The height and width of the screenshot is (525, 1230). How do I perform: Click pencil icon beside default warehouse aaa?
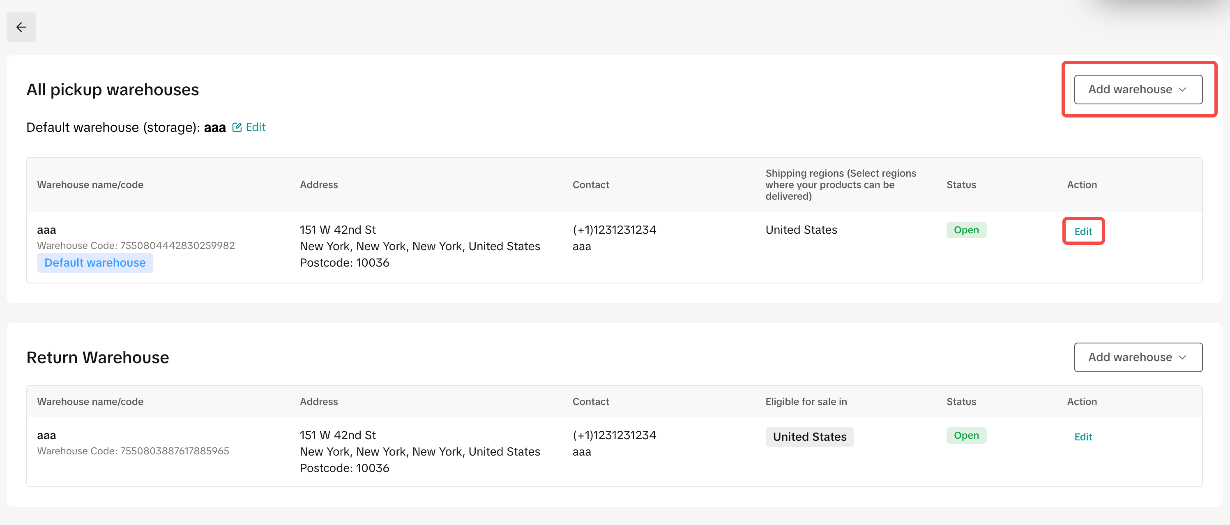[x=237, y=127]
